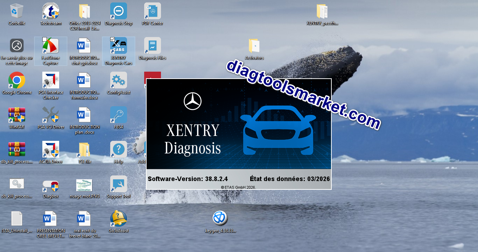Select the Diagbox desktop icon
The height and width of the screenshot is (252, 478).
pyautogui.click(x=51, y=186)
